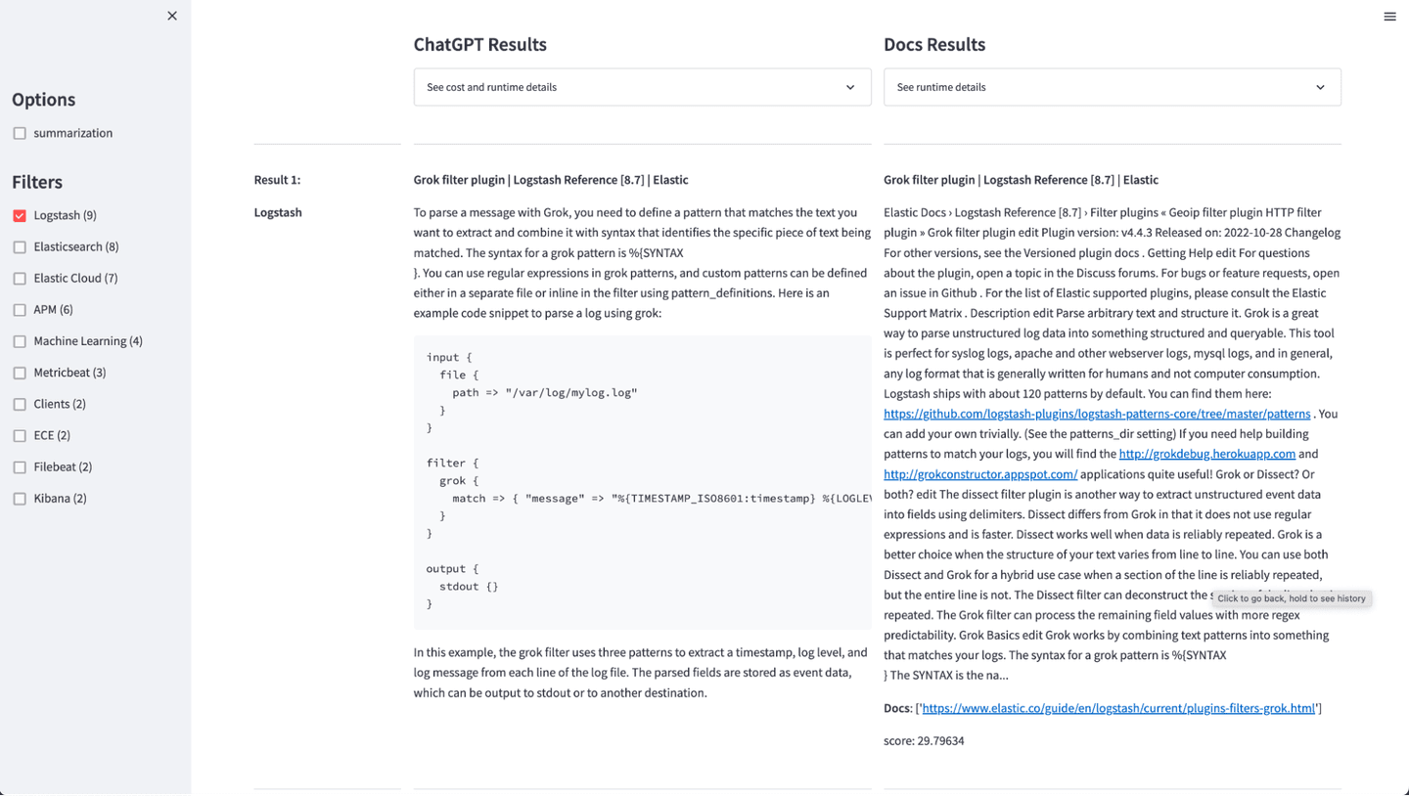Uncheck the Logstash filter
Image resolution: width=1409 pixels, height=796 pixels.
pos(20,215)
